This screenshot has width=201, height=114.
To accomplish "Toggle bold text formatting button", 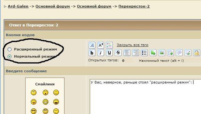I will (92, 53).
